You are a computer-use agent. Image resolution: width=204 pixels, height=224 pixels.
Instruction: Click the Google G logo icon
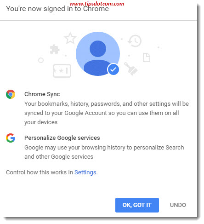coord(11,138)
